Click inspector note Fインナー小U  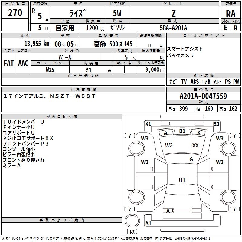coord(19,127)
